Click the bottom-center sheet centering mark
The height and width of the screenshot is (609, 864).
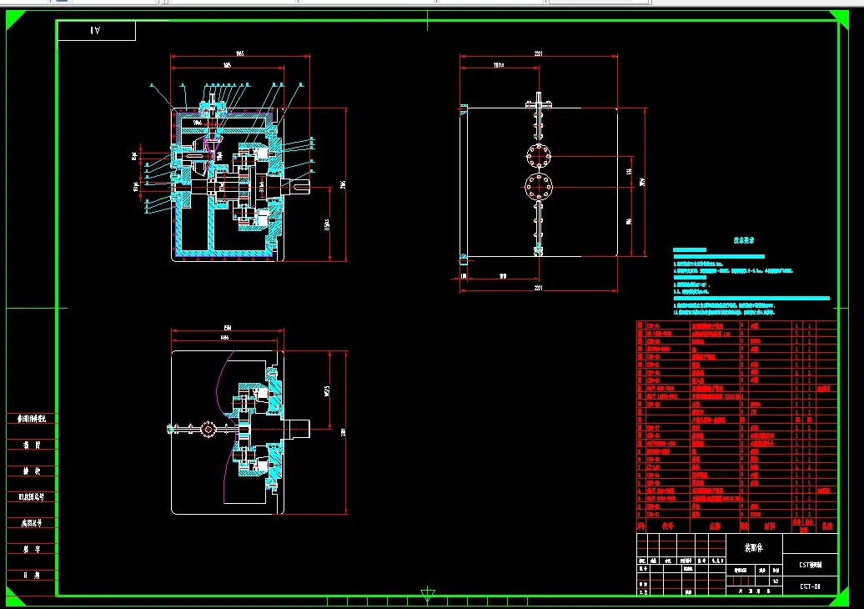coord(428,595)
